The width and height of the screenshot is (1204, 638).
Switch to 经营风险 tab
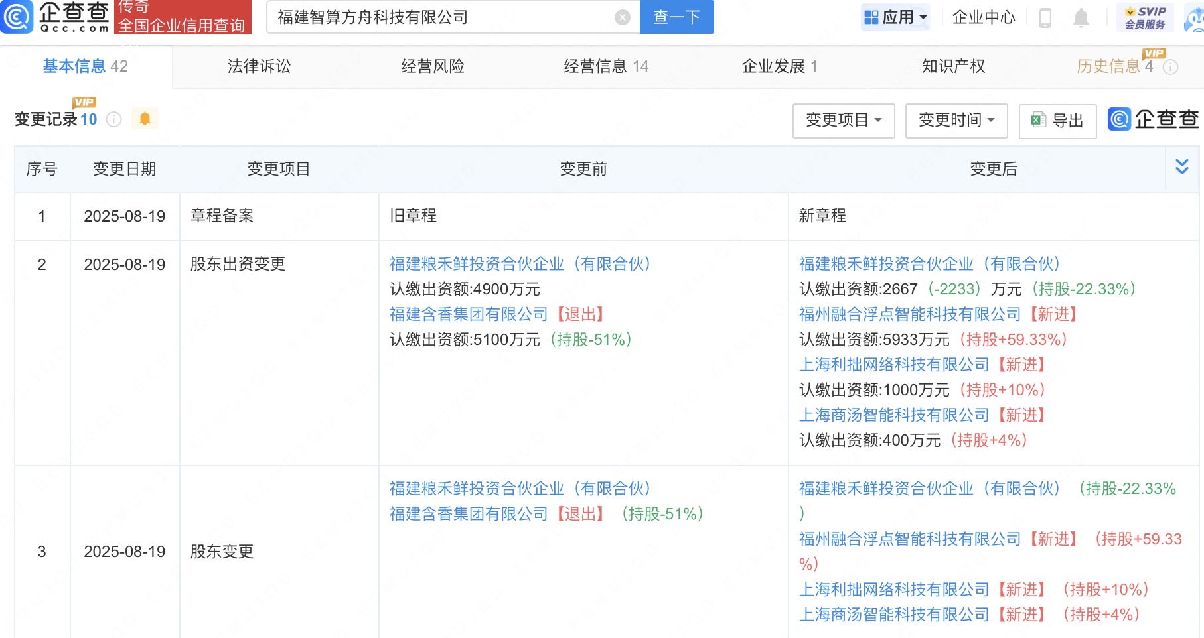433,66
